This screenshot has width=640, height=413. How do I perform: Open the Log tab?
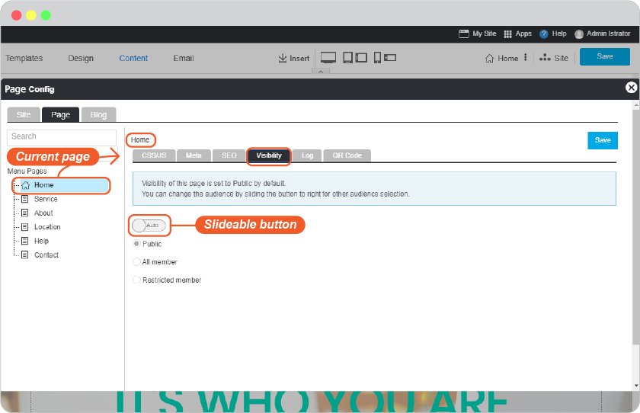(307, 155)
